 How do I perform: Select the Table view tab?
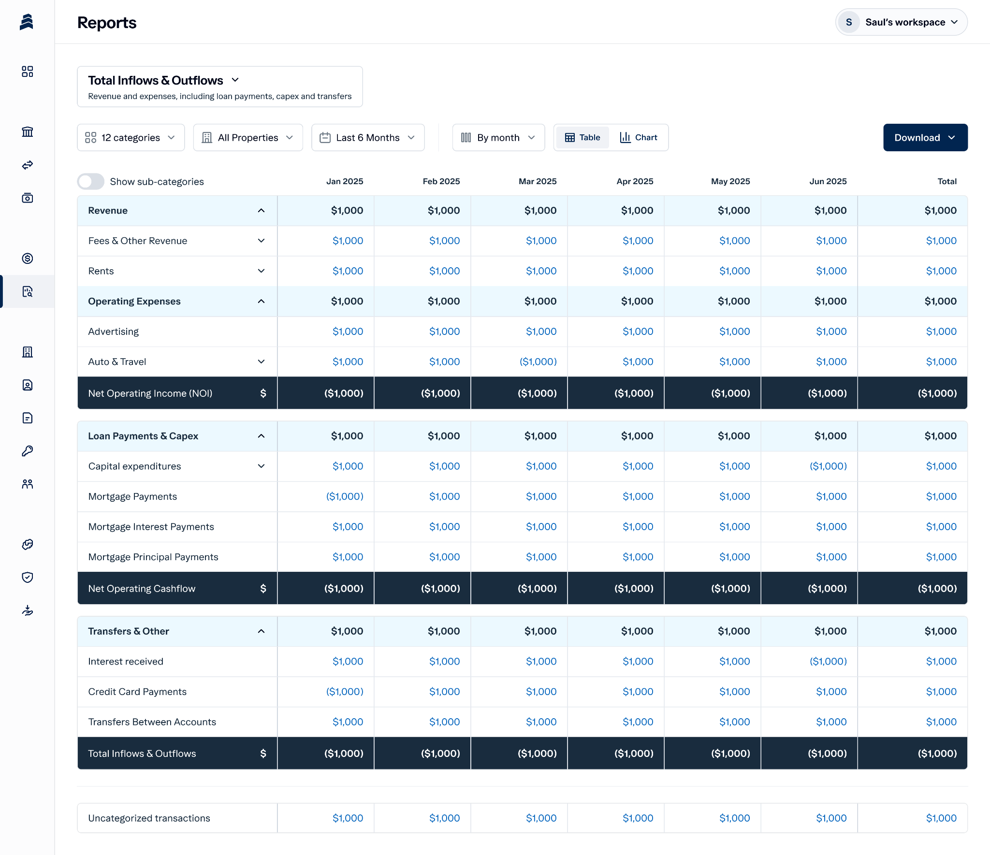[582, 138]
